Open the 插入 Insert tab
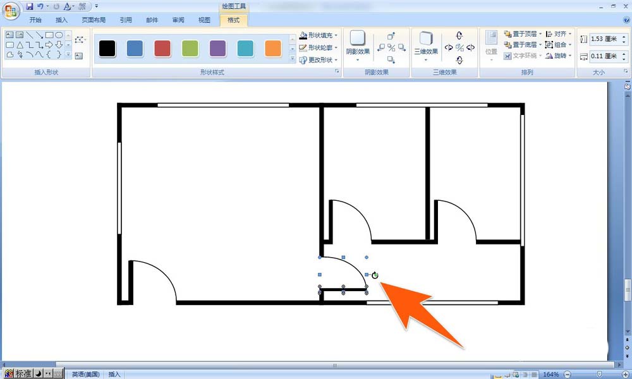632x379 pixels. tap(62, 20)
